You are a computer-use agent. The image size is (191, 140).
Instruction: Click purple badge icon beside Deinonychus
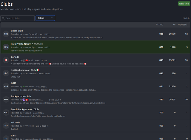(24, 100)
